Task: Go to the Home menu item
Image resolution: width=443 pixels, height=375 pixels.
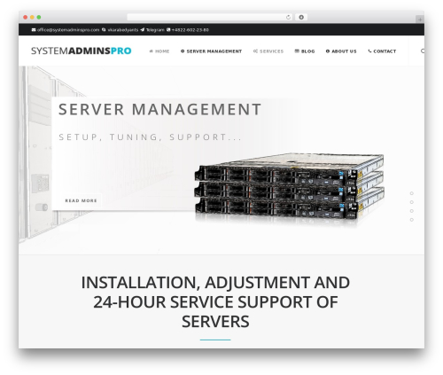Action: click(x=159, y=51)
